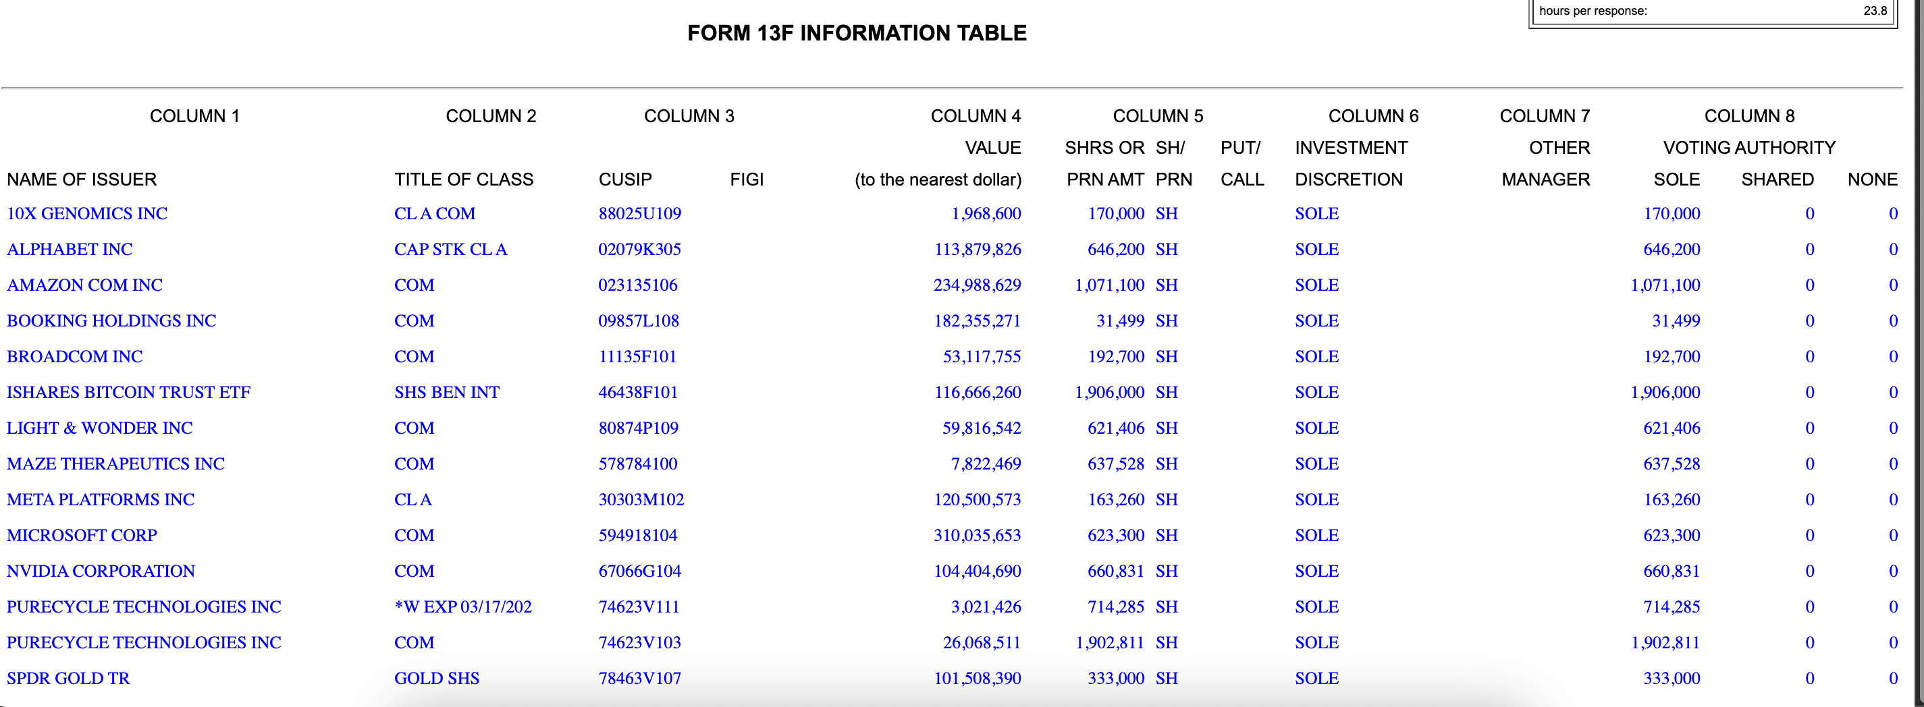Click CUSIP 30303M102 cell
This screenshot has height=707, width=1924.
click(x=641, y=500)
